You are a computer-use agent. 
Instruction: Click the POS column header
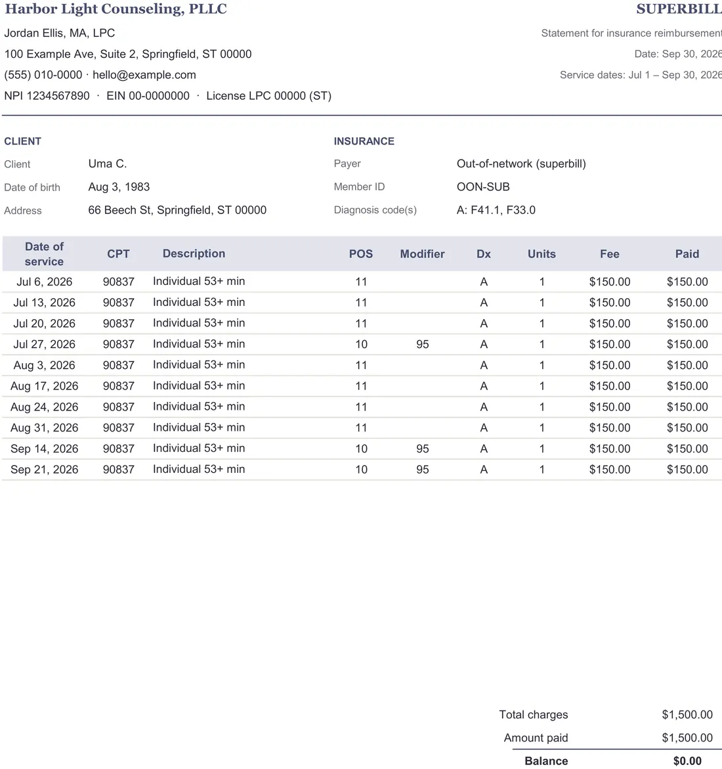point(361,254)
